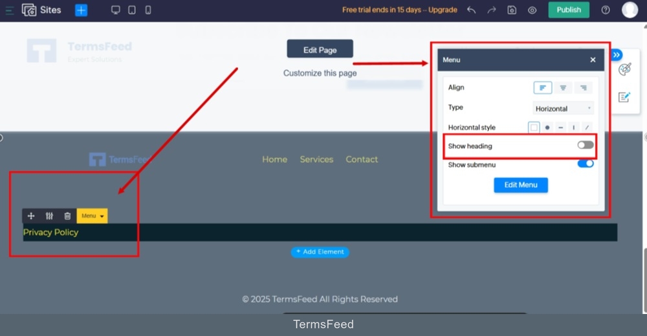The width and height of the screenshot is (647, 336).
Task: Toggle the Show submenu switch
Action: [585, 163]
